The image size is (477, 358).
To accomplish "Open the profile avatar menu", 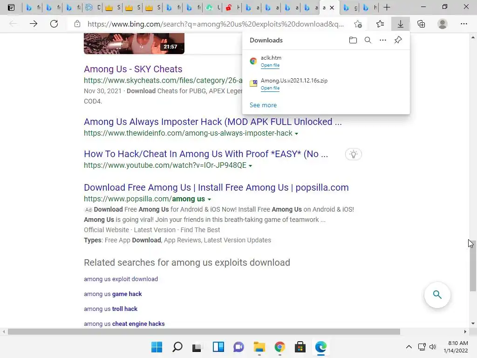I will [x=443, y=24].
